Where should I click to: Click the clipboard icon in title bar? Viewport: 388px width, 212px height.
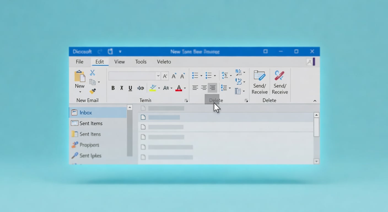(x=110, y=51)
